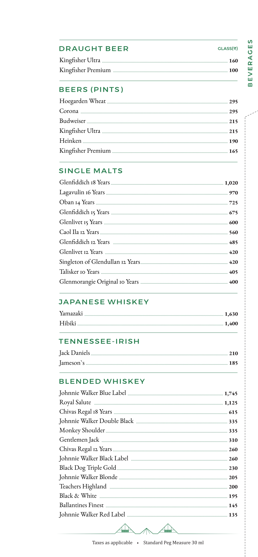The image size is (258, 557).
Task: Click the left tent icon at the bottom
Action: pyautogui.click(x=125, y=529)
